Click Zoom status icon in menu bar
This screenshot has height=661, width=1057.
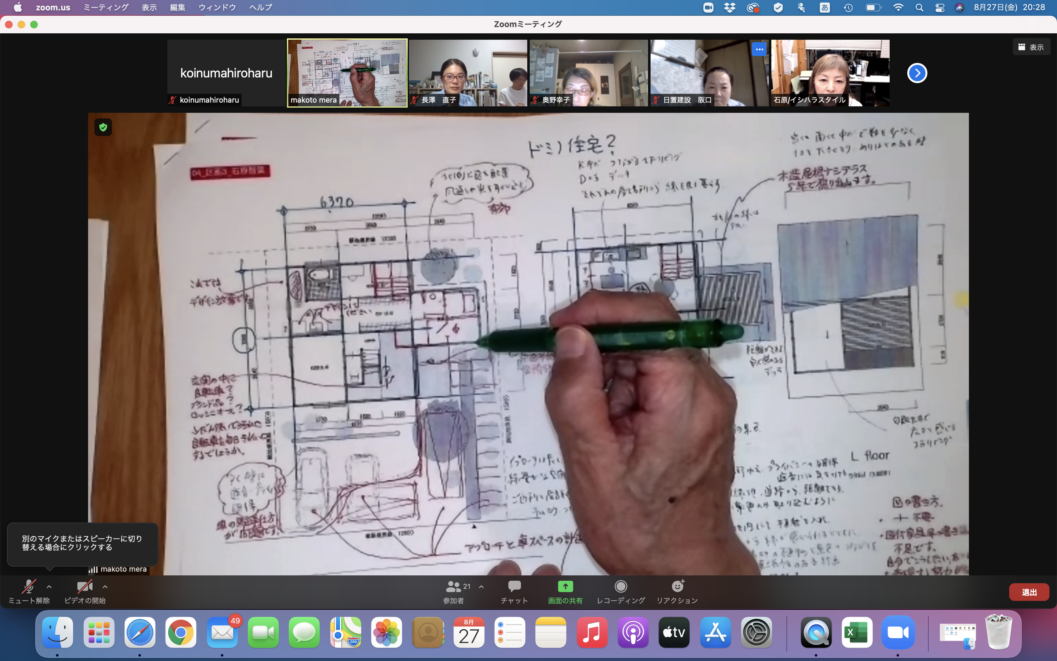(708, 8)
